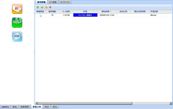173x109 pixels.
Task: Click the third toolbar icon with orange mark
Action: point(46,7)
